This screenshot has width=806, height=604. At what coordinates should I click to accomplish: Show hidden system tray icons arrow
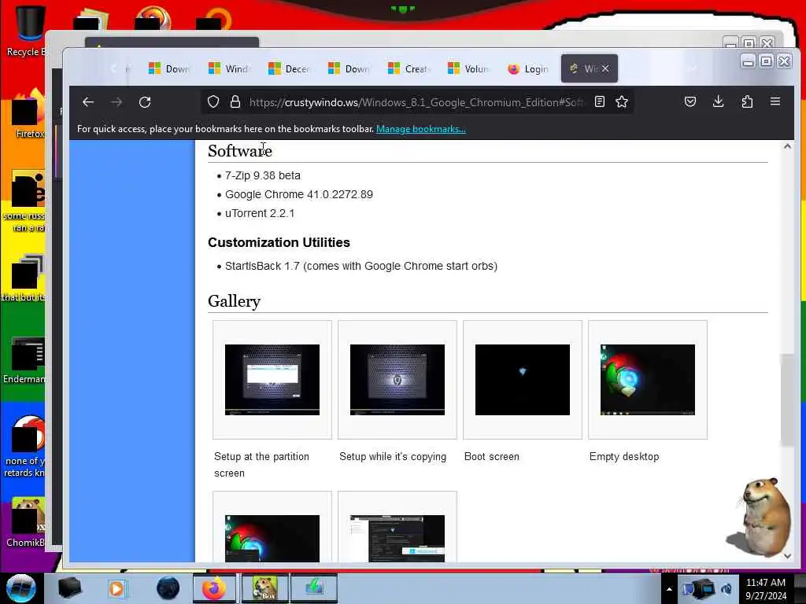pyautogui.click(x=669, y=589)
